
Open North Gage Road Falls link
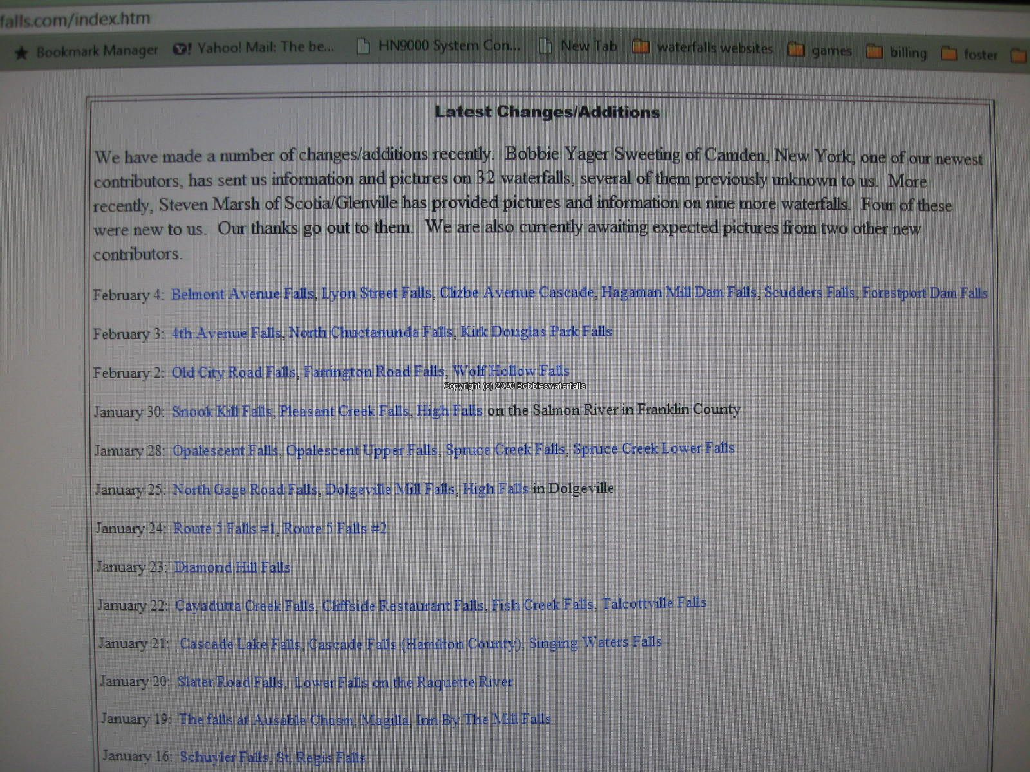tap(245, 490)
